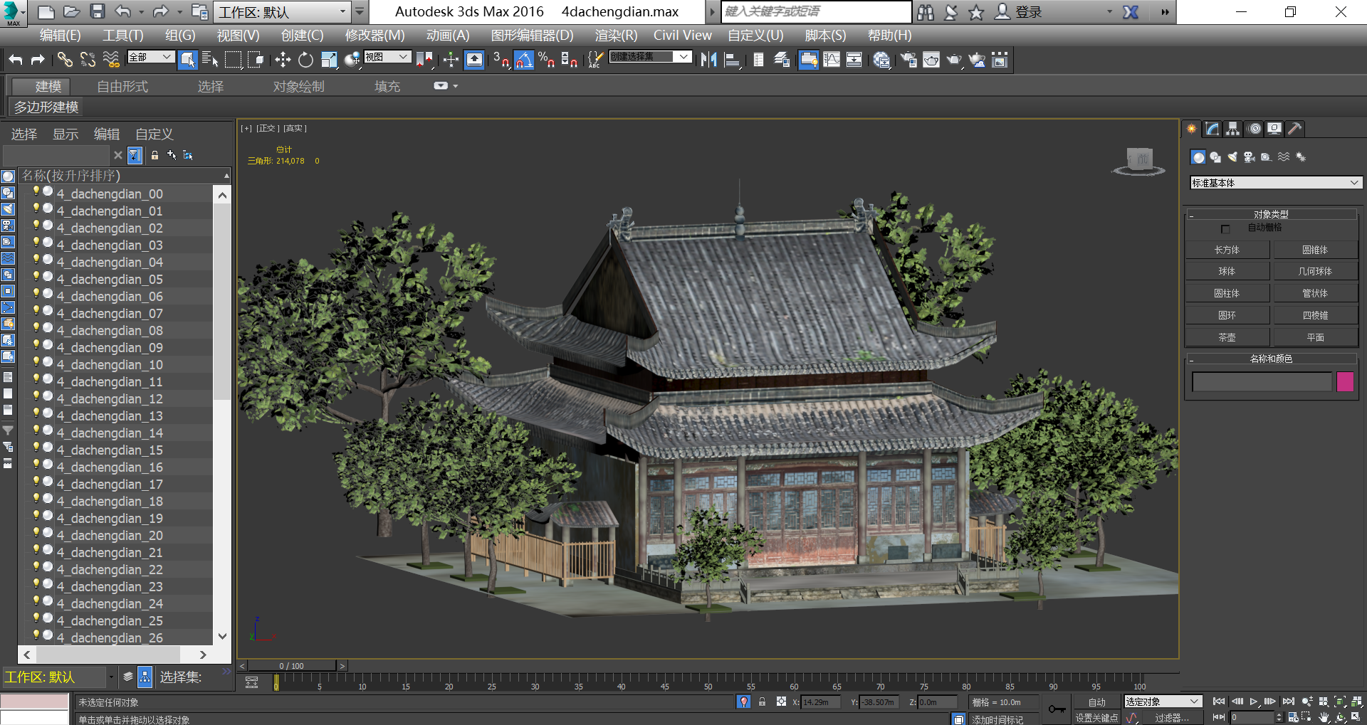This screenshot has width=1367, height=725.
Task: Select the Lights category icon
Action: 1232,157
